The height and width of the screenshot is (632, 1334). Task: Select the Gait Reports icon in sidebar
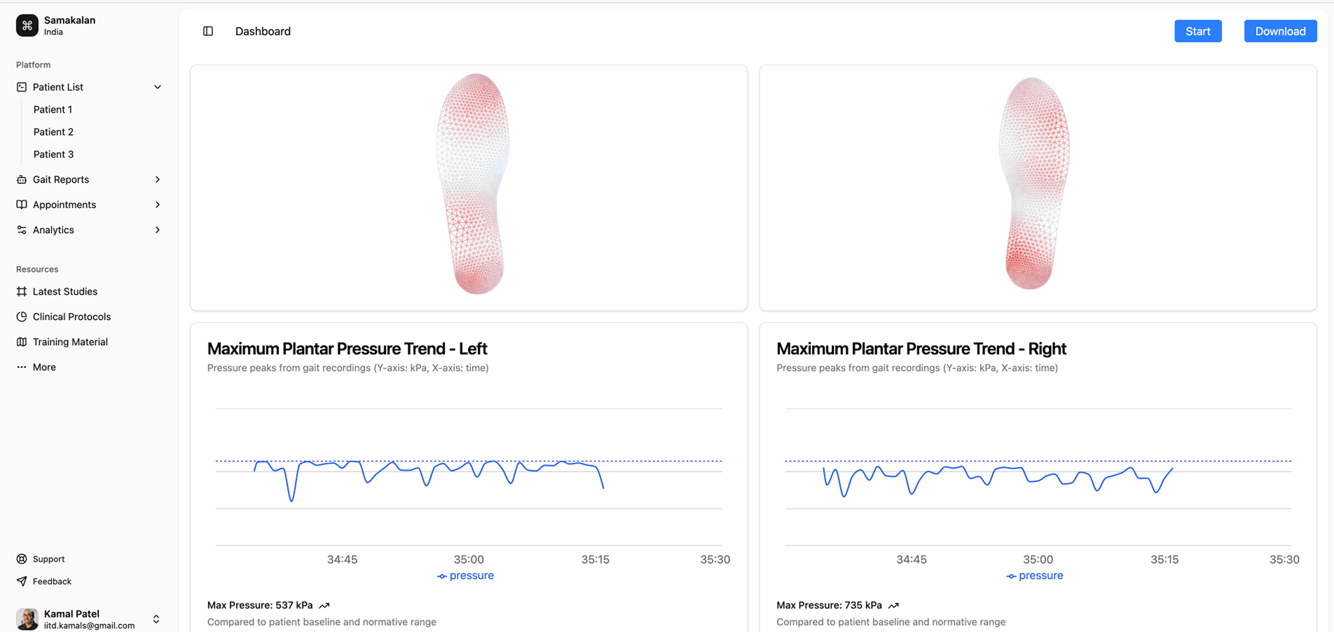pyautogui.click(x=22, y=179)
